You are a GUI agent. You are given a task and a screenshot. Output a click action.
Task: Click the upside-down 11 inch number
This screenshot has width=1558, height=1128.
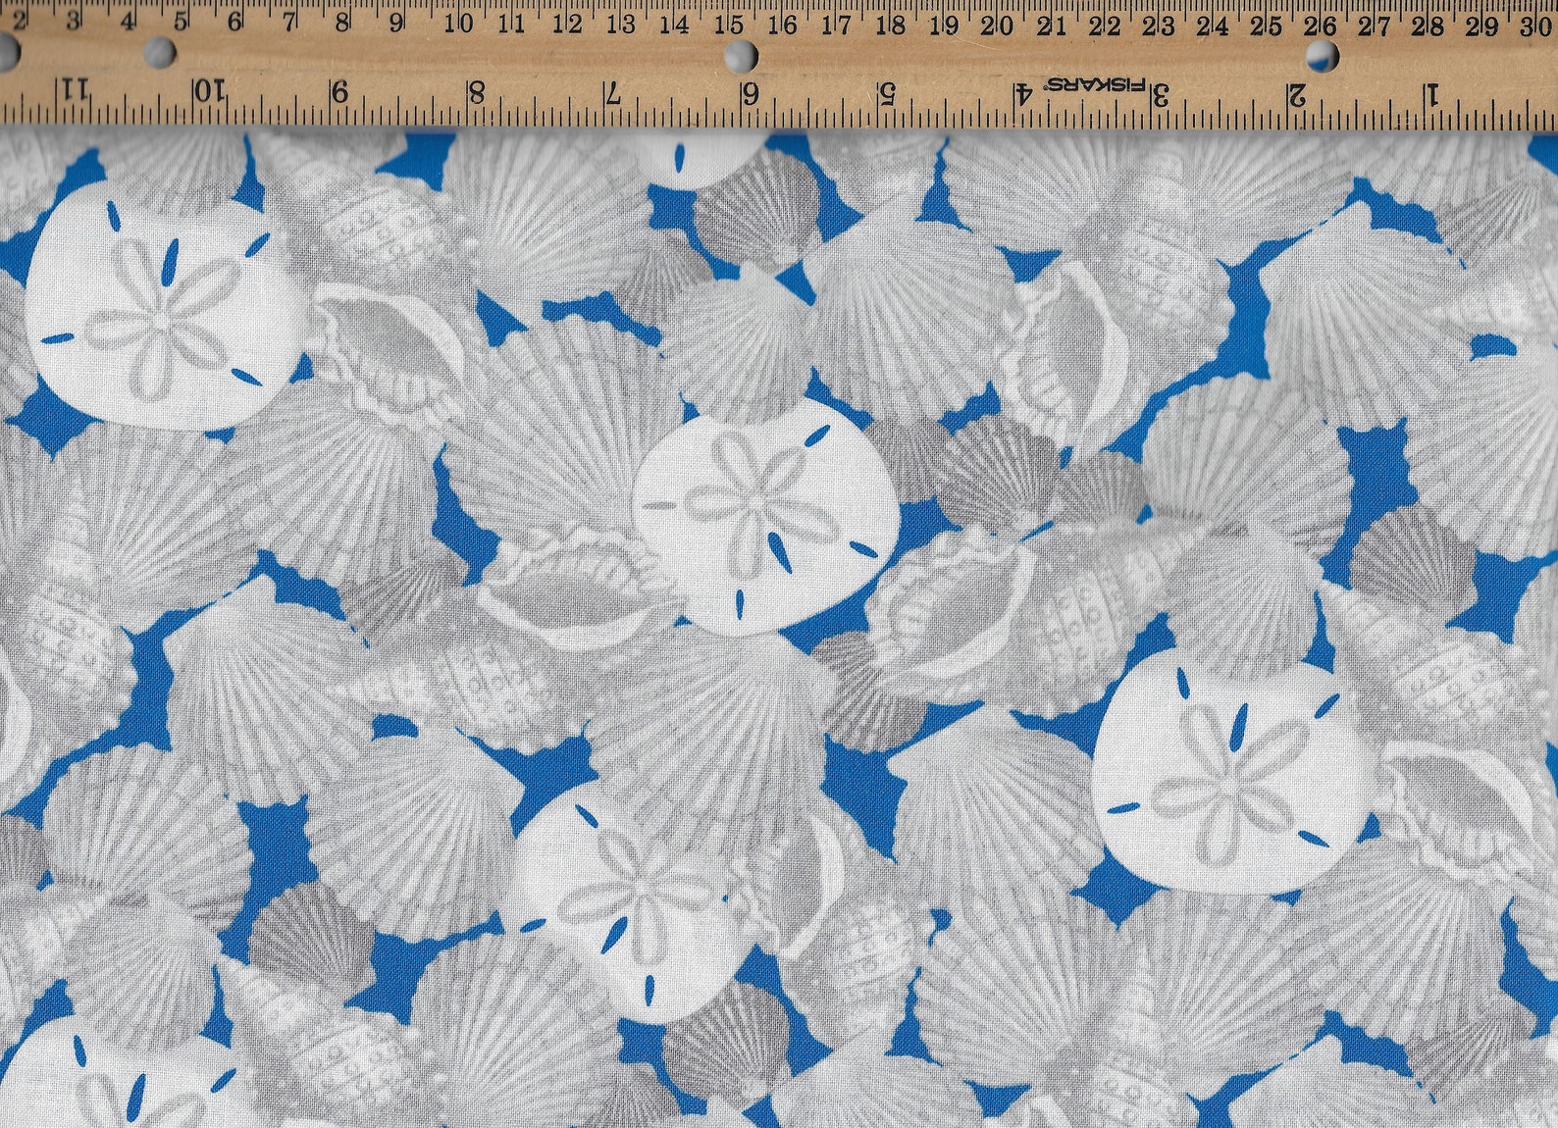click(x=74, y=91)
